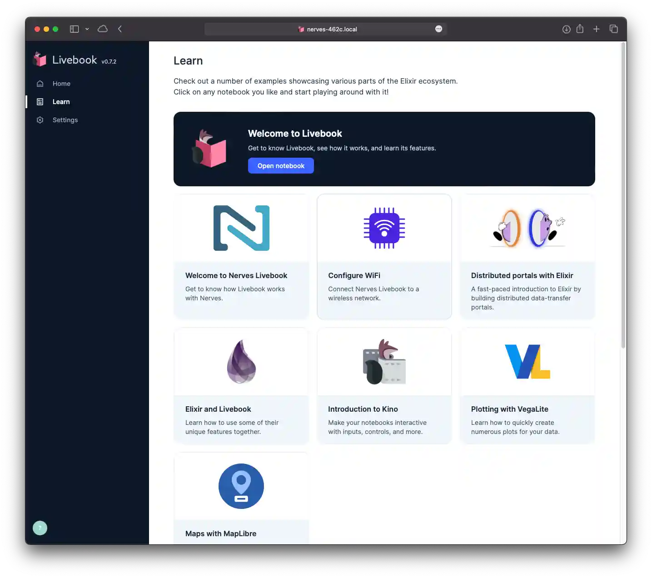
Task: Open a new tab with the plus icon
Action: pos(597,29)
